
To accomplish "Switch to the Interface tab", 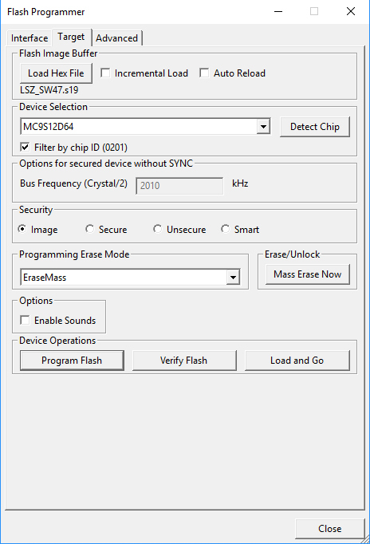I will tap(30, 37).
